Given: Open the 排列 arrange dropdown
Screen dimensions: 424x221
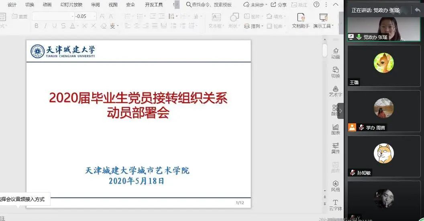Looking at the screenshot, I should [x=254, y=26].
